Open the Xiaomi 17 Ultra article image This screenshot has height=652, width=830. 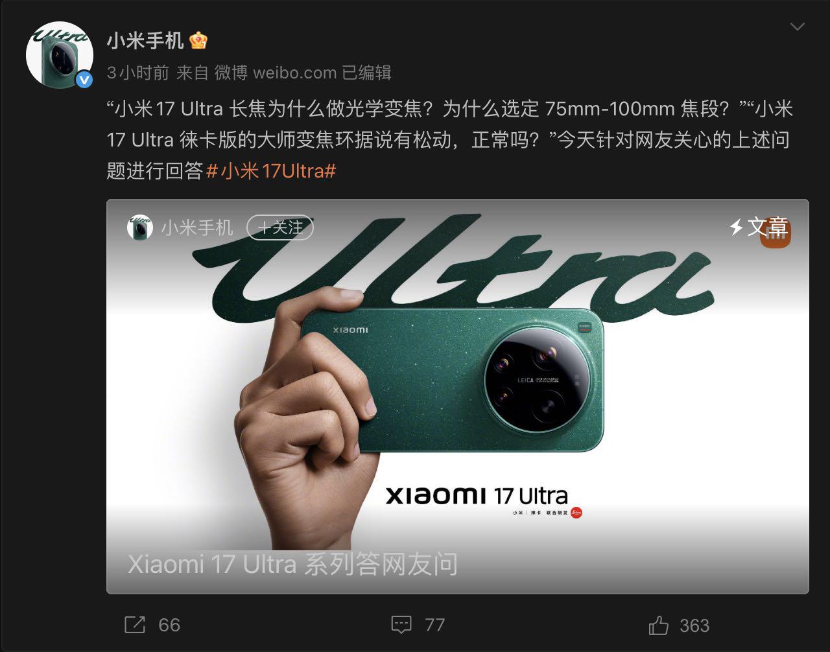pyautogui.click(x=458, y=396)
